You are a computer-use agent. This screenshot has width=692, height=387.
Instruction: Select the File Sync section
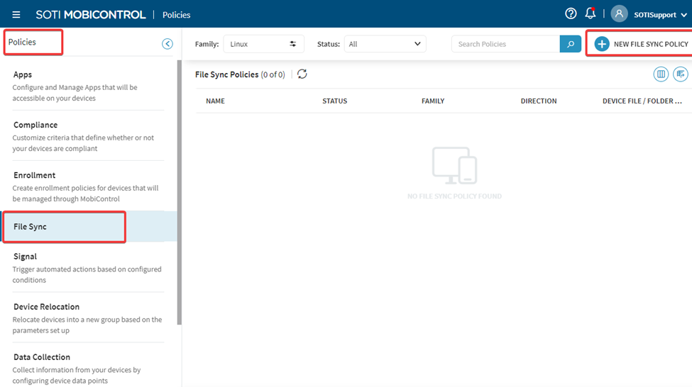tap(88, 227)
